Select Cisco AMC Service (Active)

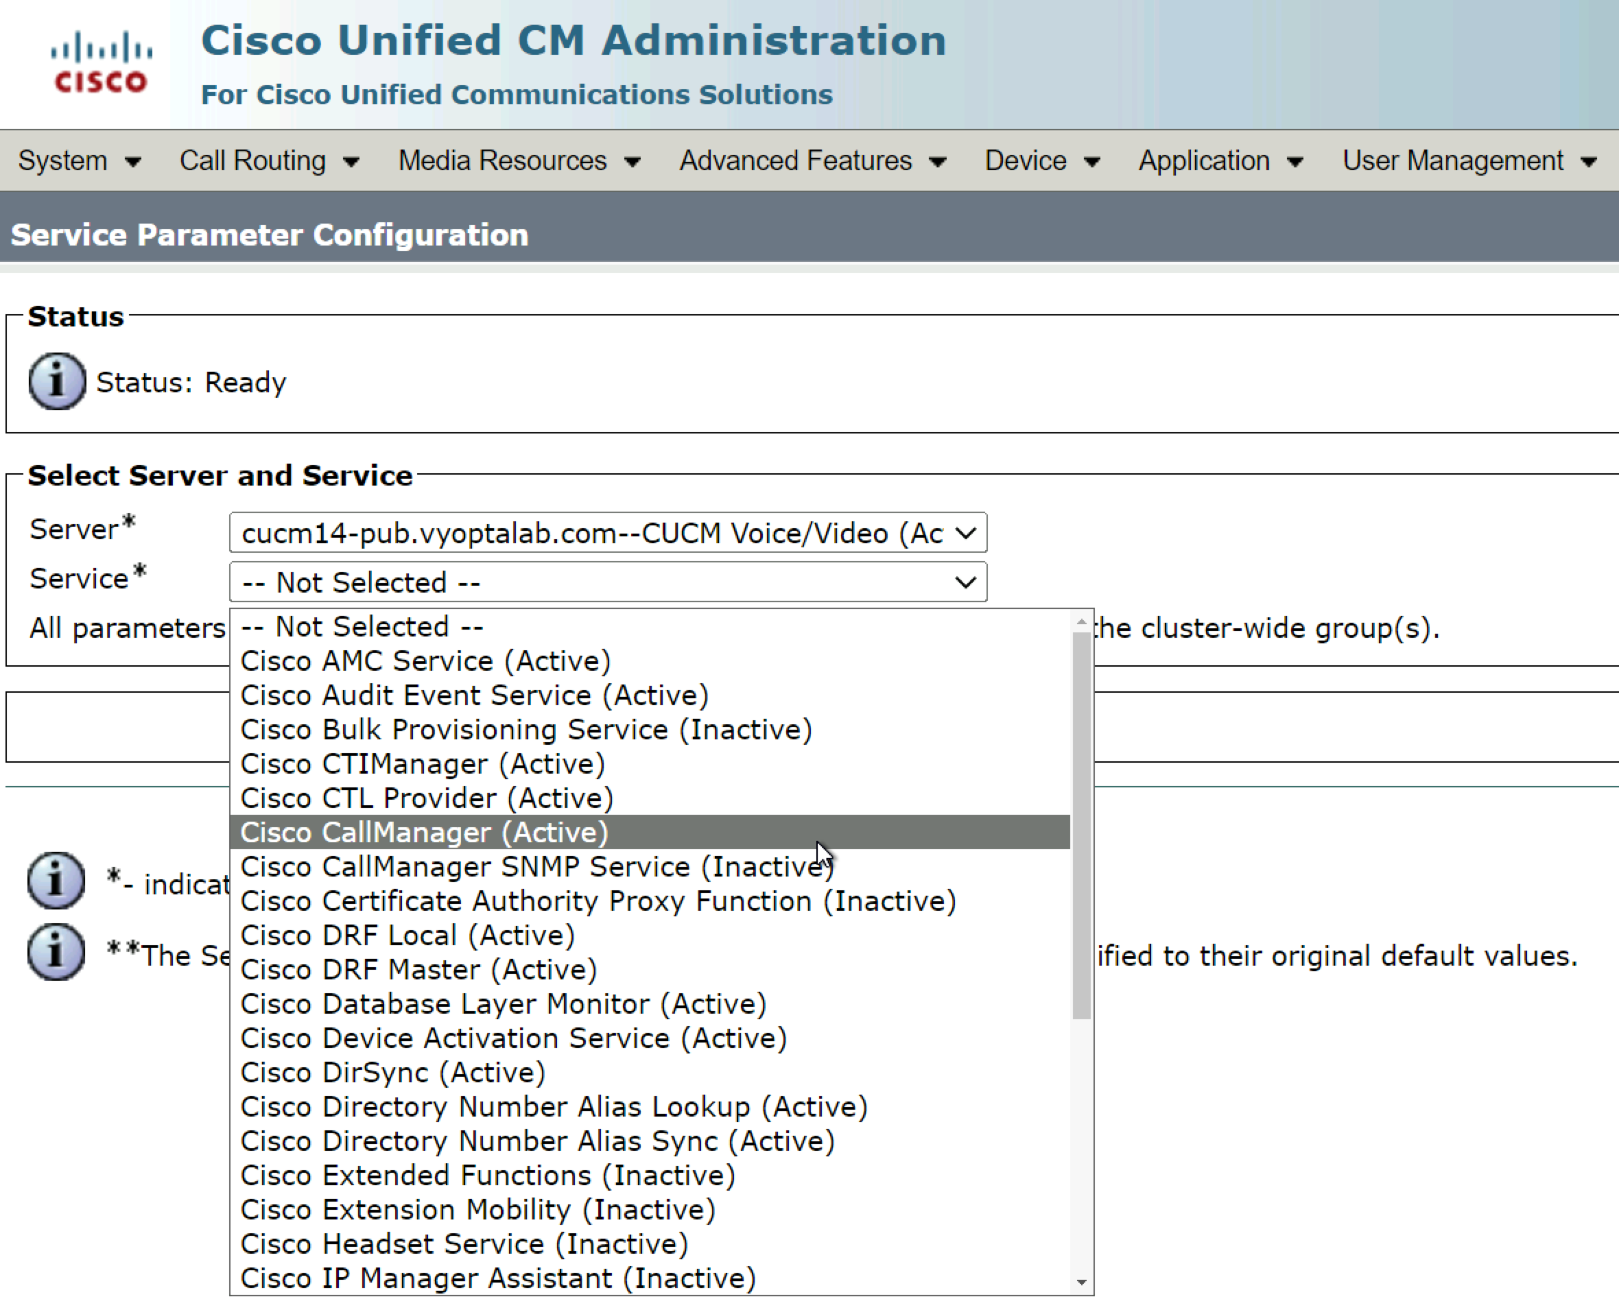[650, 661]
